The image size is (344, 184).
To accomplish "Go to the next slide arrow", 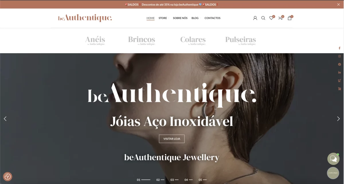I will click(x=338, y=119).
